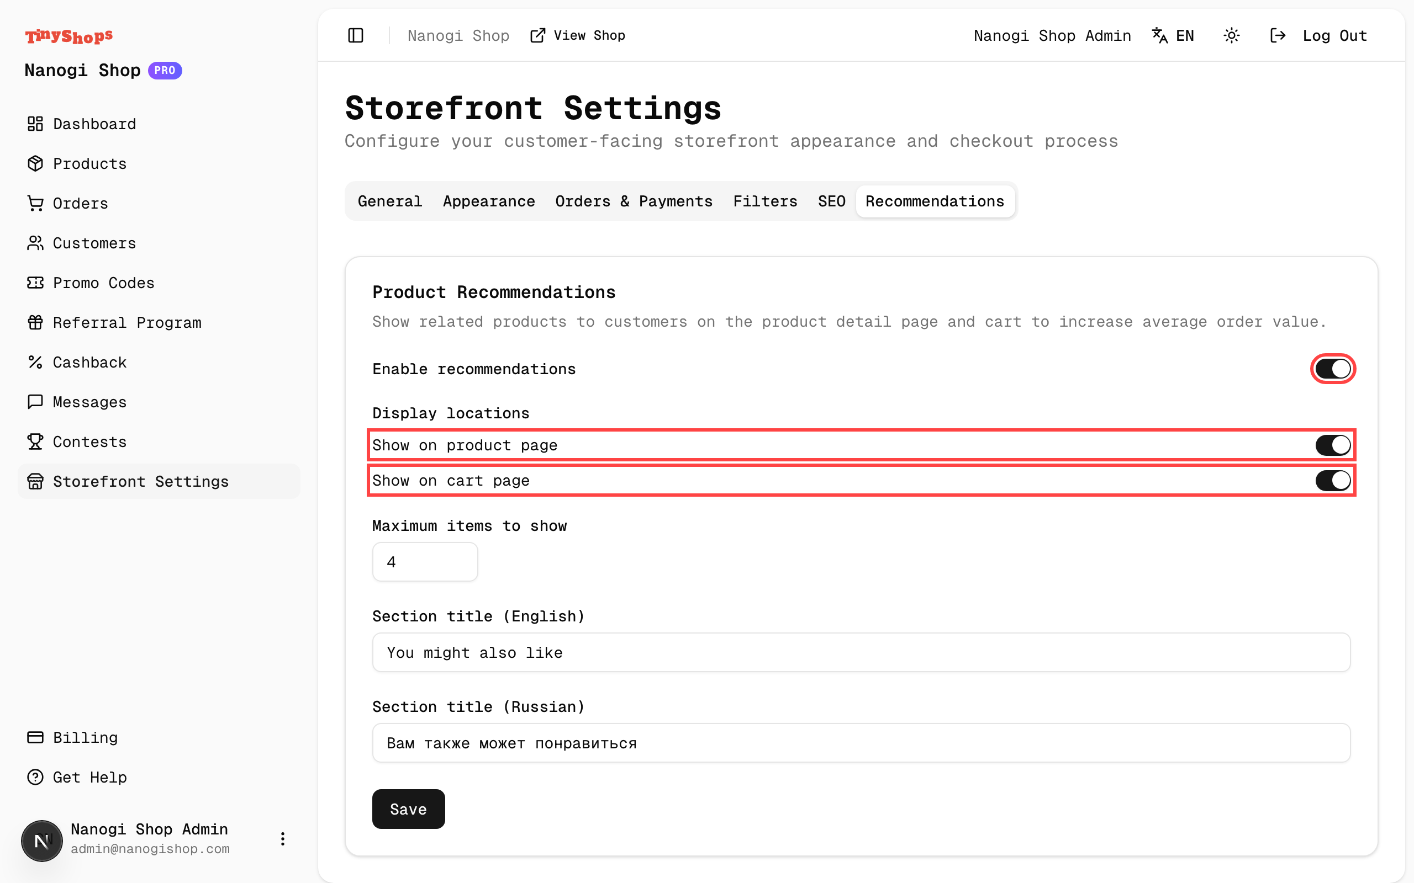Turn off Show on product page
Screen dimensions: 1414x883
tap(1333, 445)
